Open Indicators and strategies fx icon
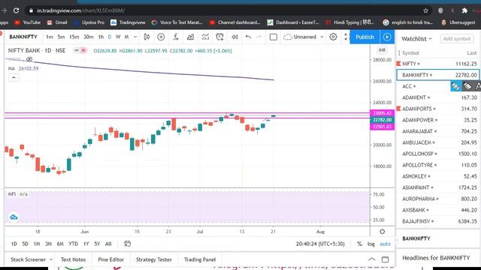The width and height of the screenshot is (481, 270). click(176, 37)
